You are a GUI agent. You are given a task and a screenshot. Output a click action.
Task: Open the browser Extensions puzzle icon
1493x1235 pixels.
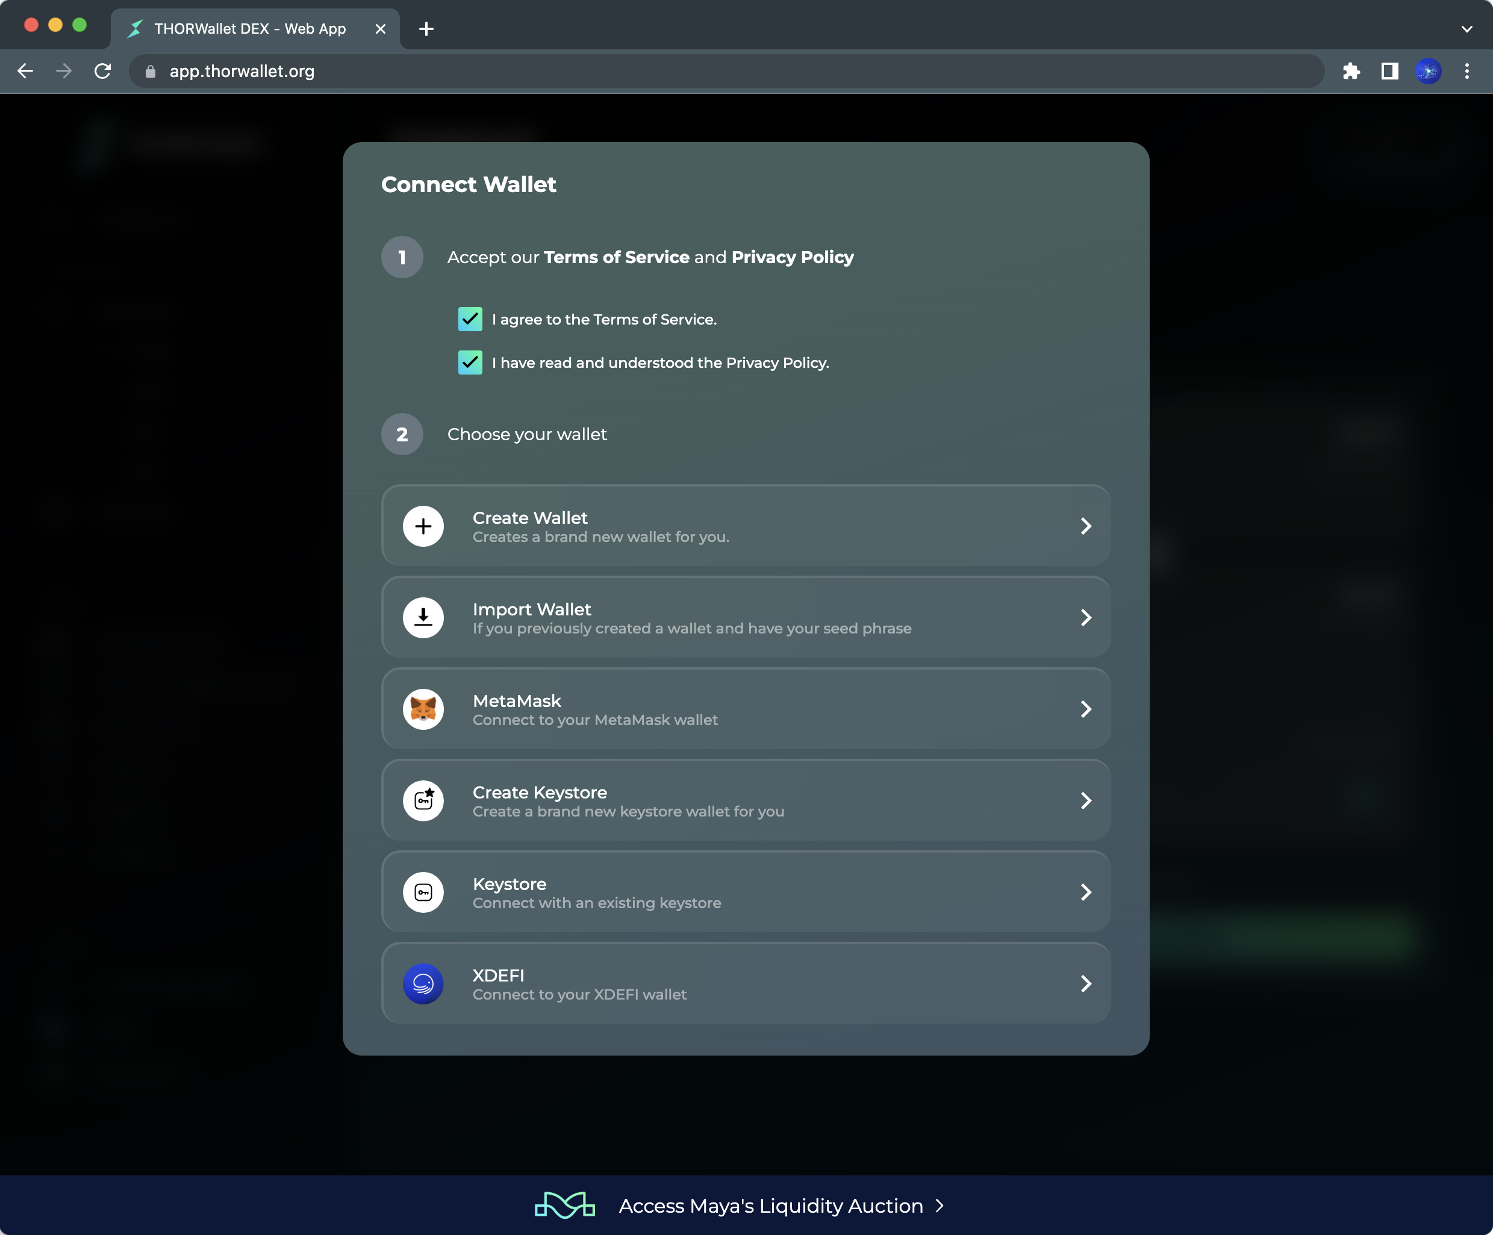tap(1351, 71)
